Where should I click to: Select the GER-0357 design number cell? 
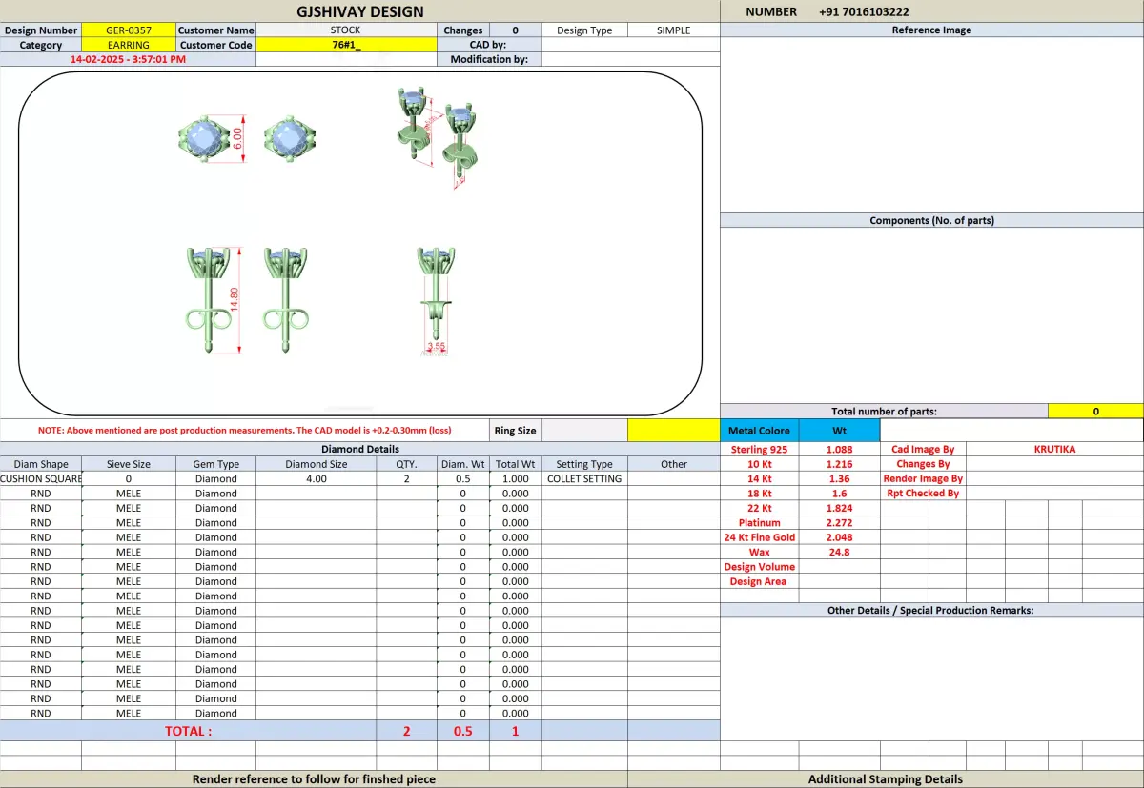[x=129, y=30]
